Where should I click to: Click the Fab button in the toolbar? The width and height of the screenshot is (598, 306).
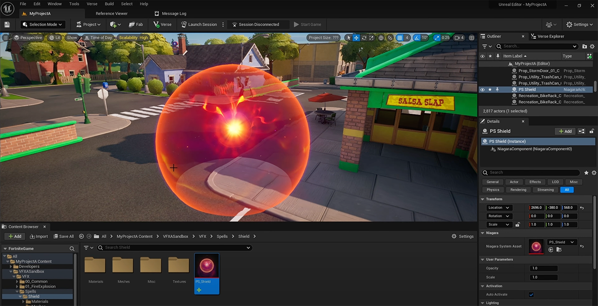(x=136, y=24)
